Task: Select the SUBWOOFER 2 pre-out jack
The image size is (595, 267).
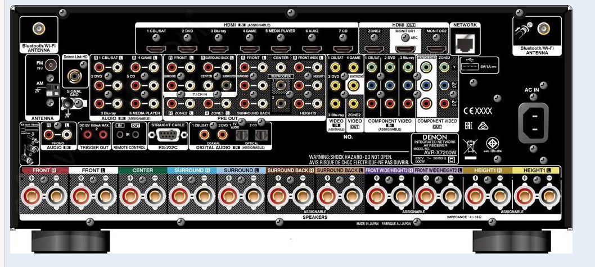Action: tap(281, 103)
